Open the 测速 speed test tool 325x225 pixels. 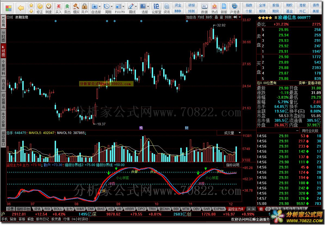click(x=48, y=8)
